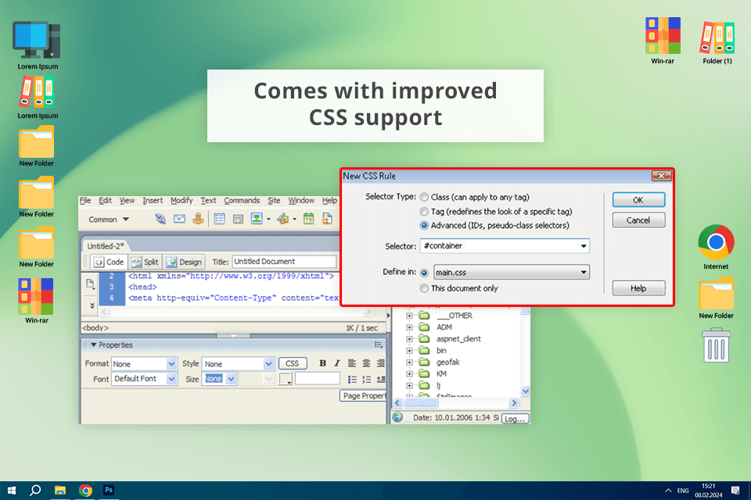Click the ordered list icon
Viewport: 751px width, 500px height.
367,380
